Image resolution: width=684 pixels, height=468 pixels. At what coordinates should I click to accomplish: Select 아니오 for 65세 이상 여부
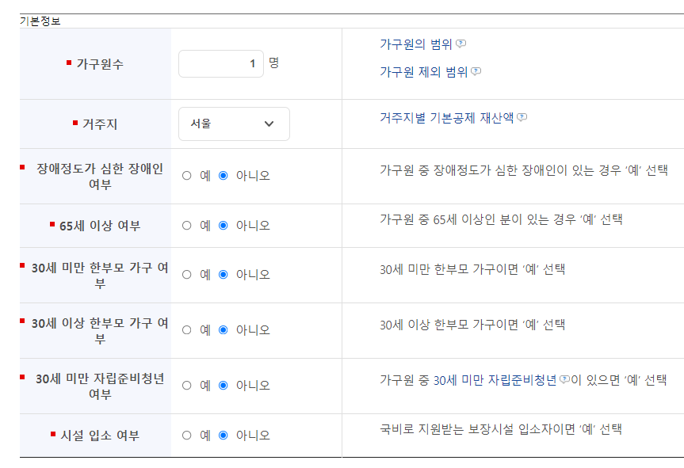click(224, 226)
